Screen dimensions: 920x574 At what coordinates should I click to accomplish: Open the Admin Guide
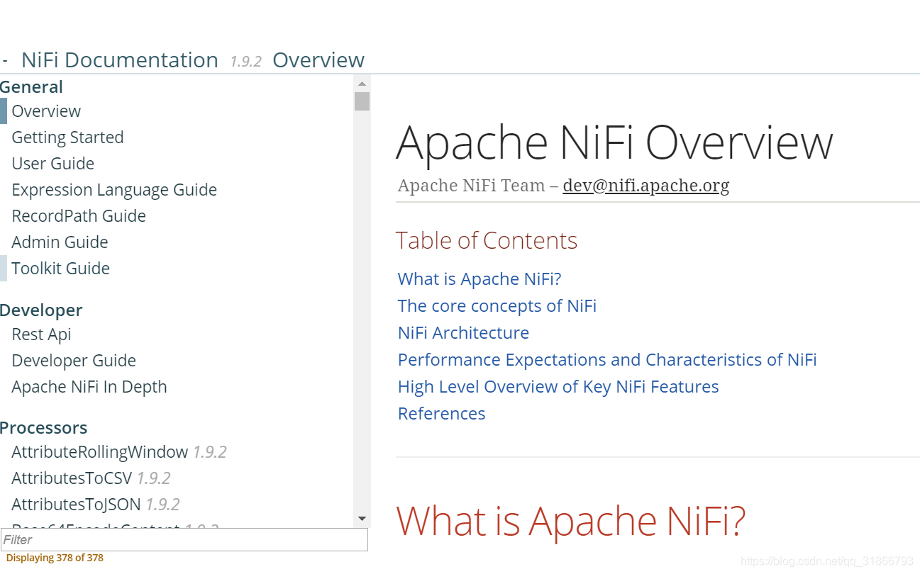pyautogui.click(x=60, y=242)
